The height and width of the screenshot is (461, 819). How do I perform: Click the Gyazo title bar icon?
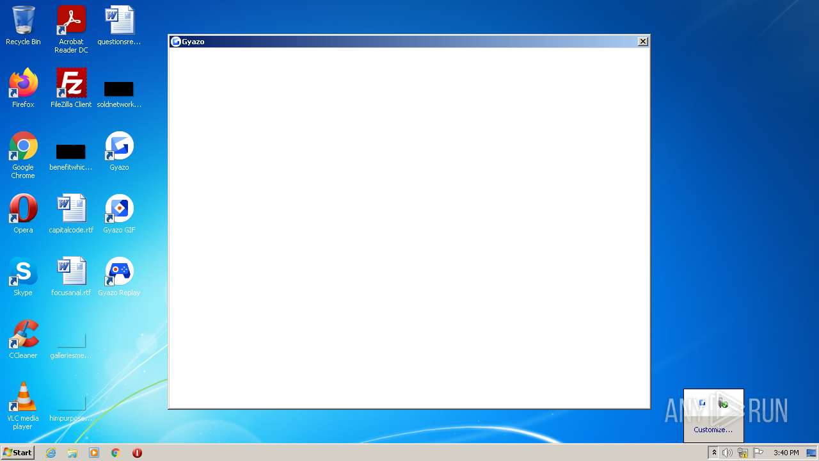pyautogui.click(x=175, y=42)
